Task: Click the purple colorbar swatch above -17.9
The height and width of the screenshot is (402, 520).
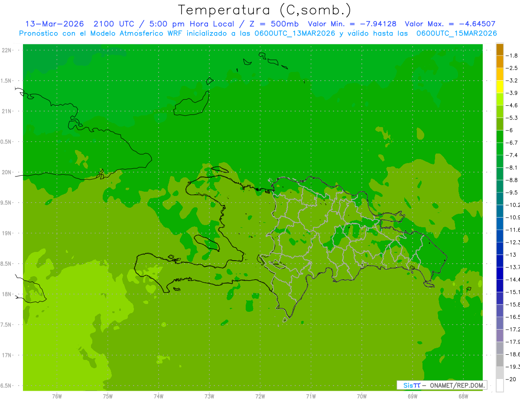Action: tap(500, 336)
